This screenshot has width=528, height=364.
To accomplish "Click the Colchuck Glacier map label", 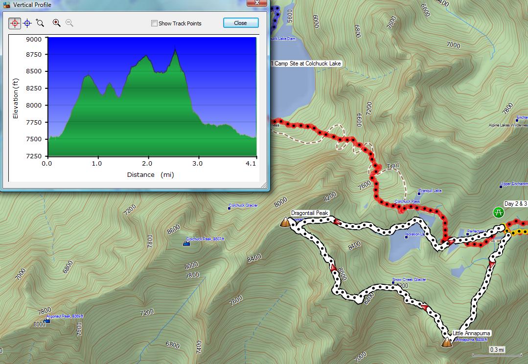I will tap(244, 205).
